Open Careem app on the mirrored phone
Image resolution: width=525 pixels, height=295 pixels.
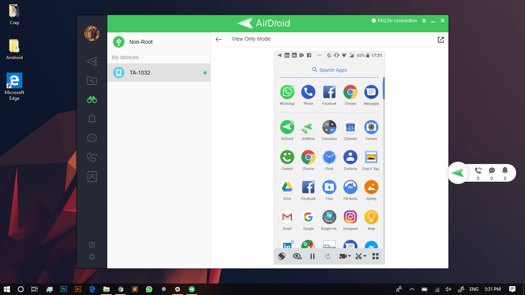(287, 160)
